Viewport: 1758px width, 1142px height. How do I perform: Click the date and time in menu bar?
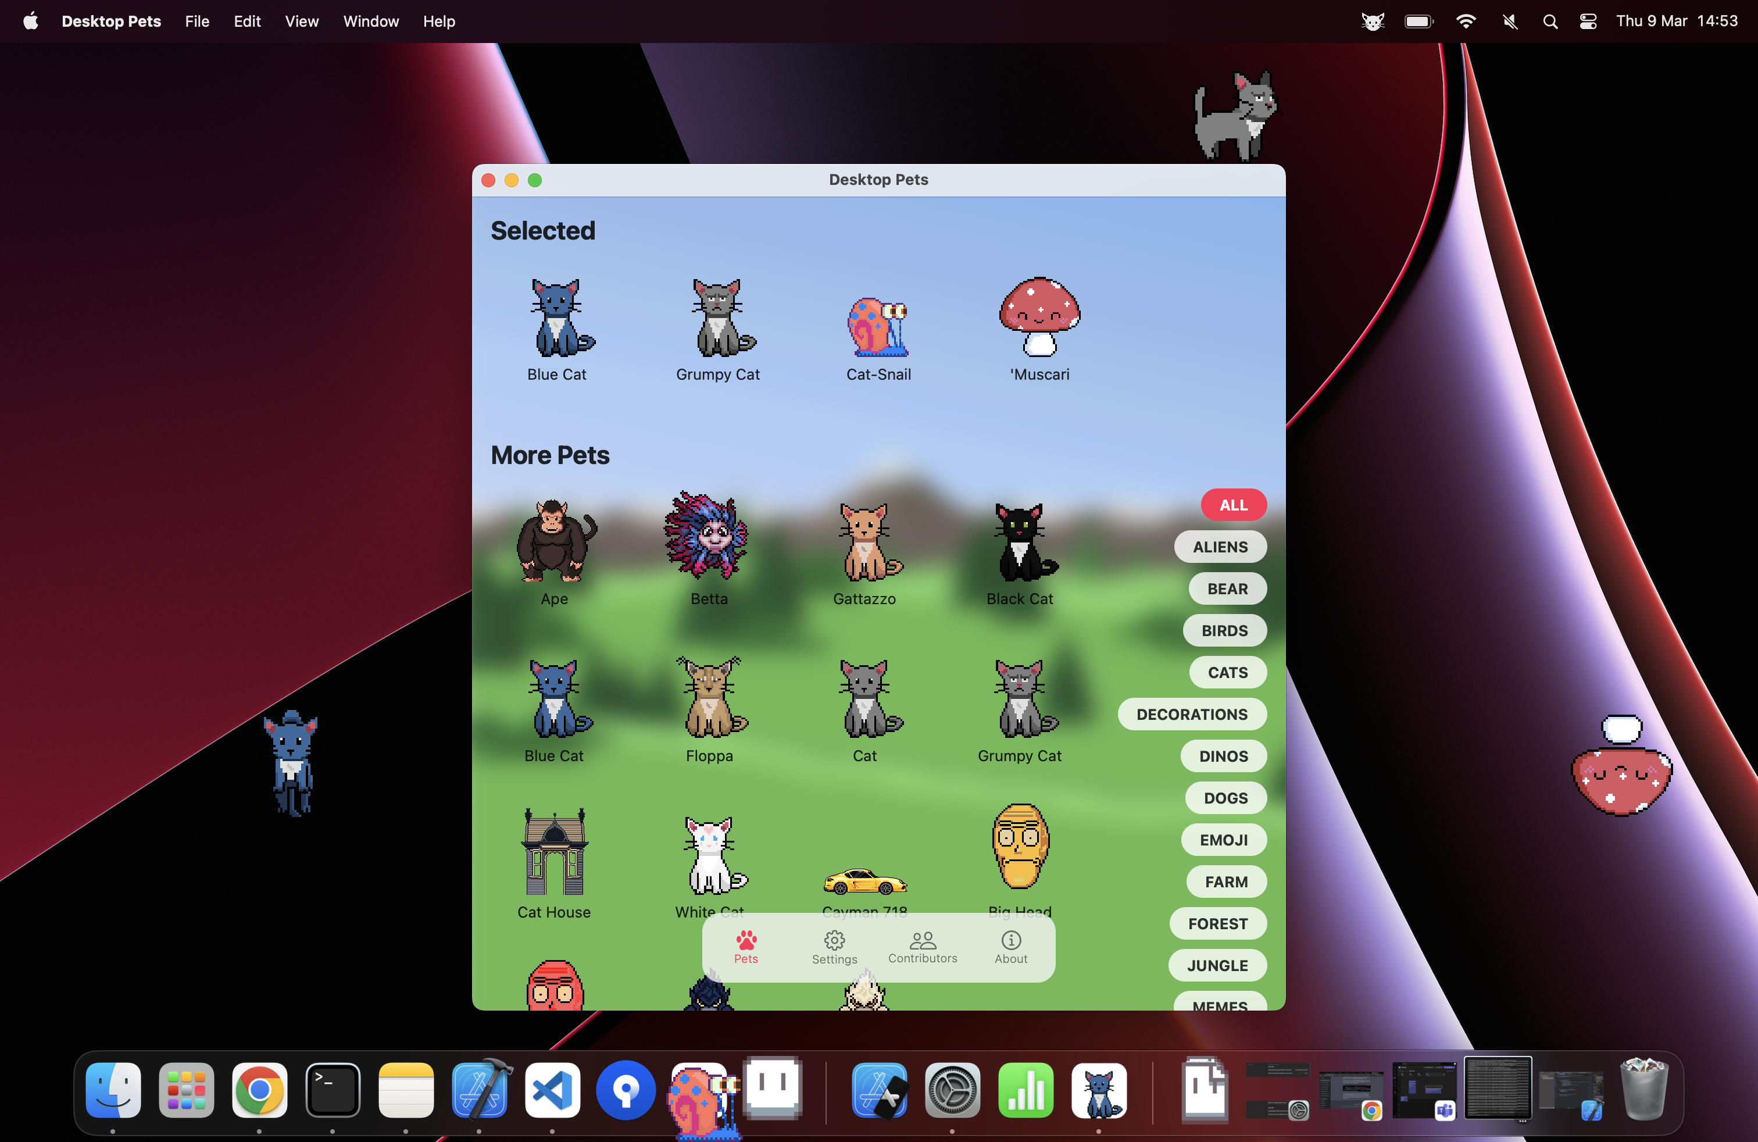pos(1677,22)
